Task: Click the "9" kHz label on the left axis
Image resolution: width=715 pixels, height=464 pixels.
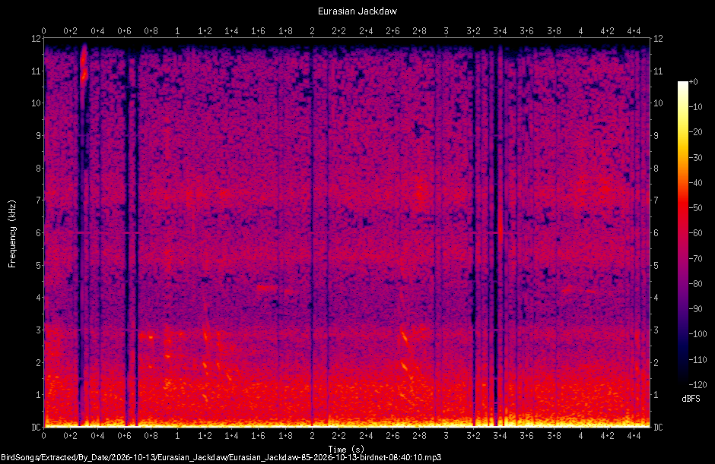Action: coord(38,136)
